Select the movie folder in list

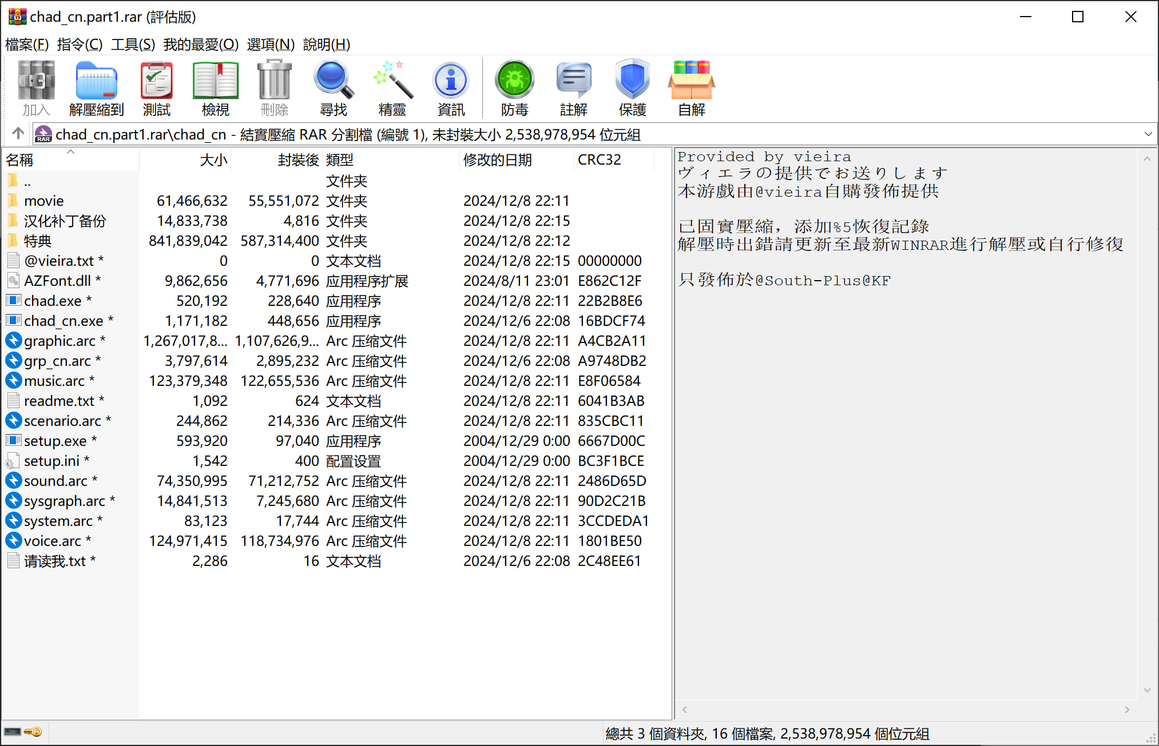[44, 201]
